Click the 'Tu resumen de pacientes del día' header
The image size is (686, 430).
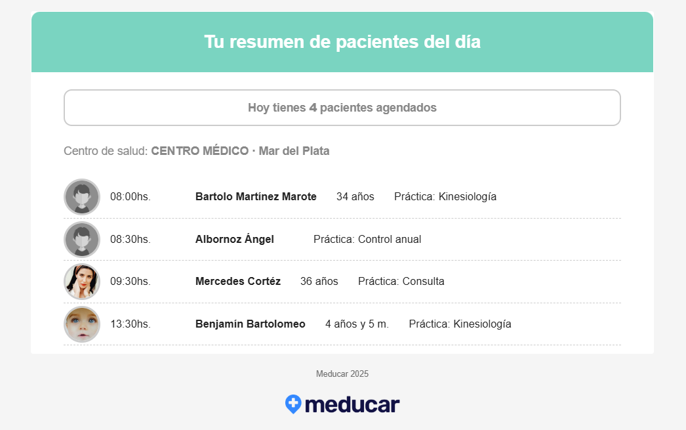[342, 42]
